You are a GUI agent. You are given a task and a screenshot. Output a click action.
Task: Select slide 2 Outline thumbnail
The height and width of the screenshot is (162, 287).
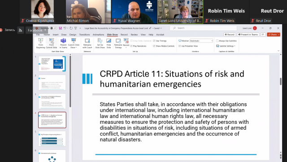click(x=52, y=83)
